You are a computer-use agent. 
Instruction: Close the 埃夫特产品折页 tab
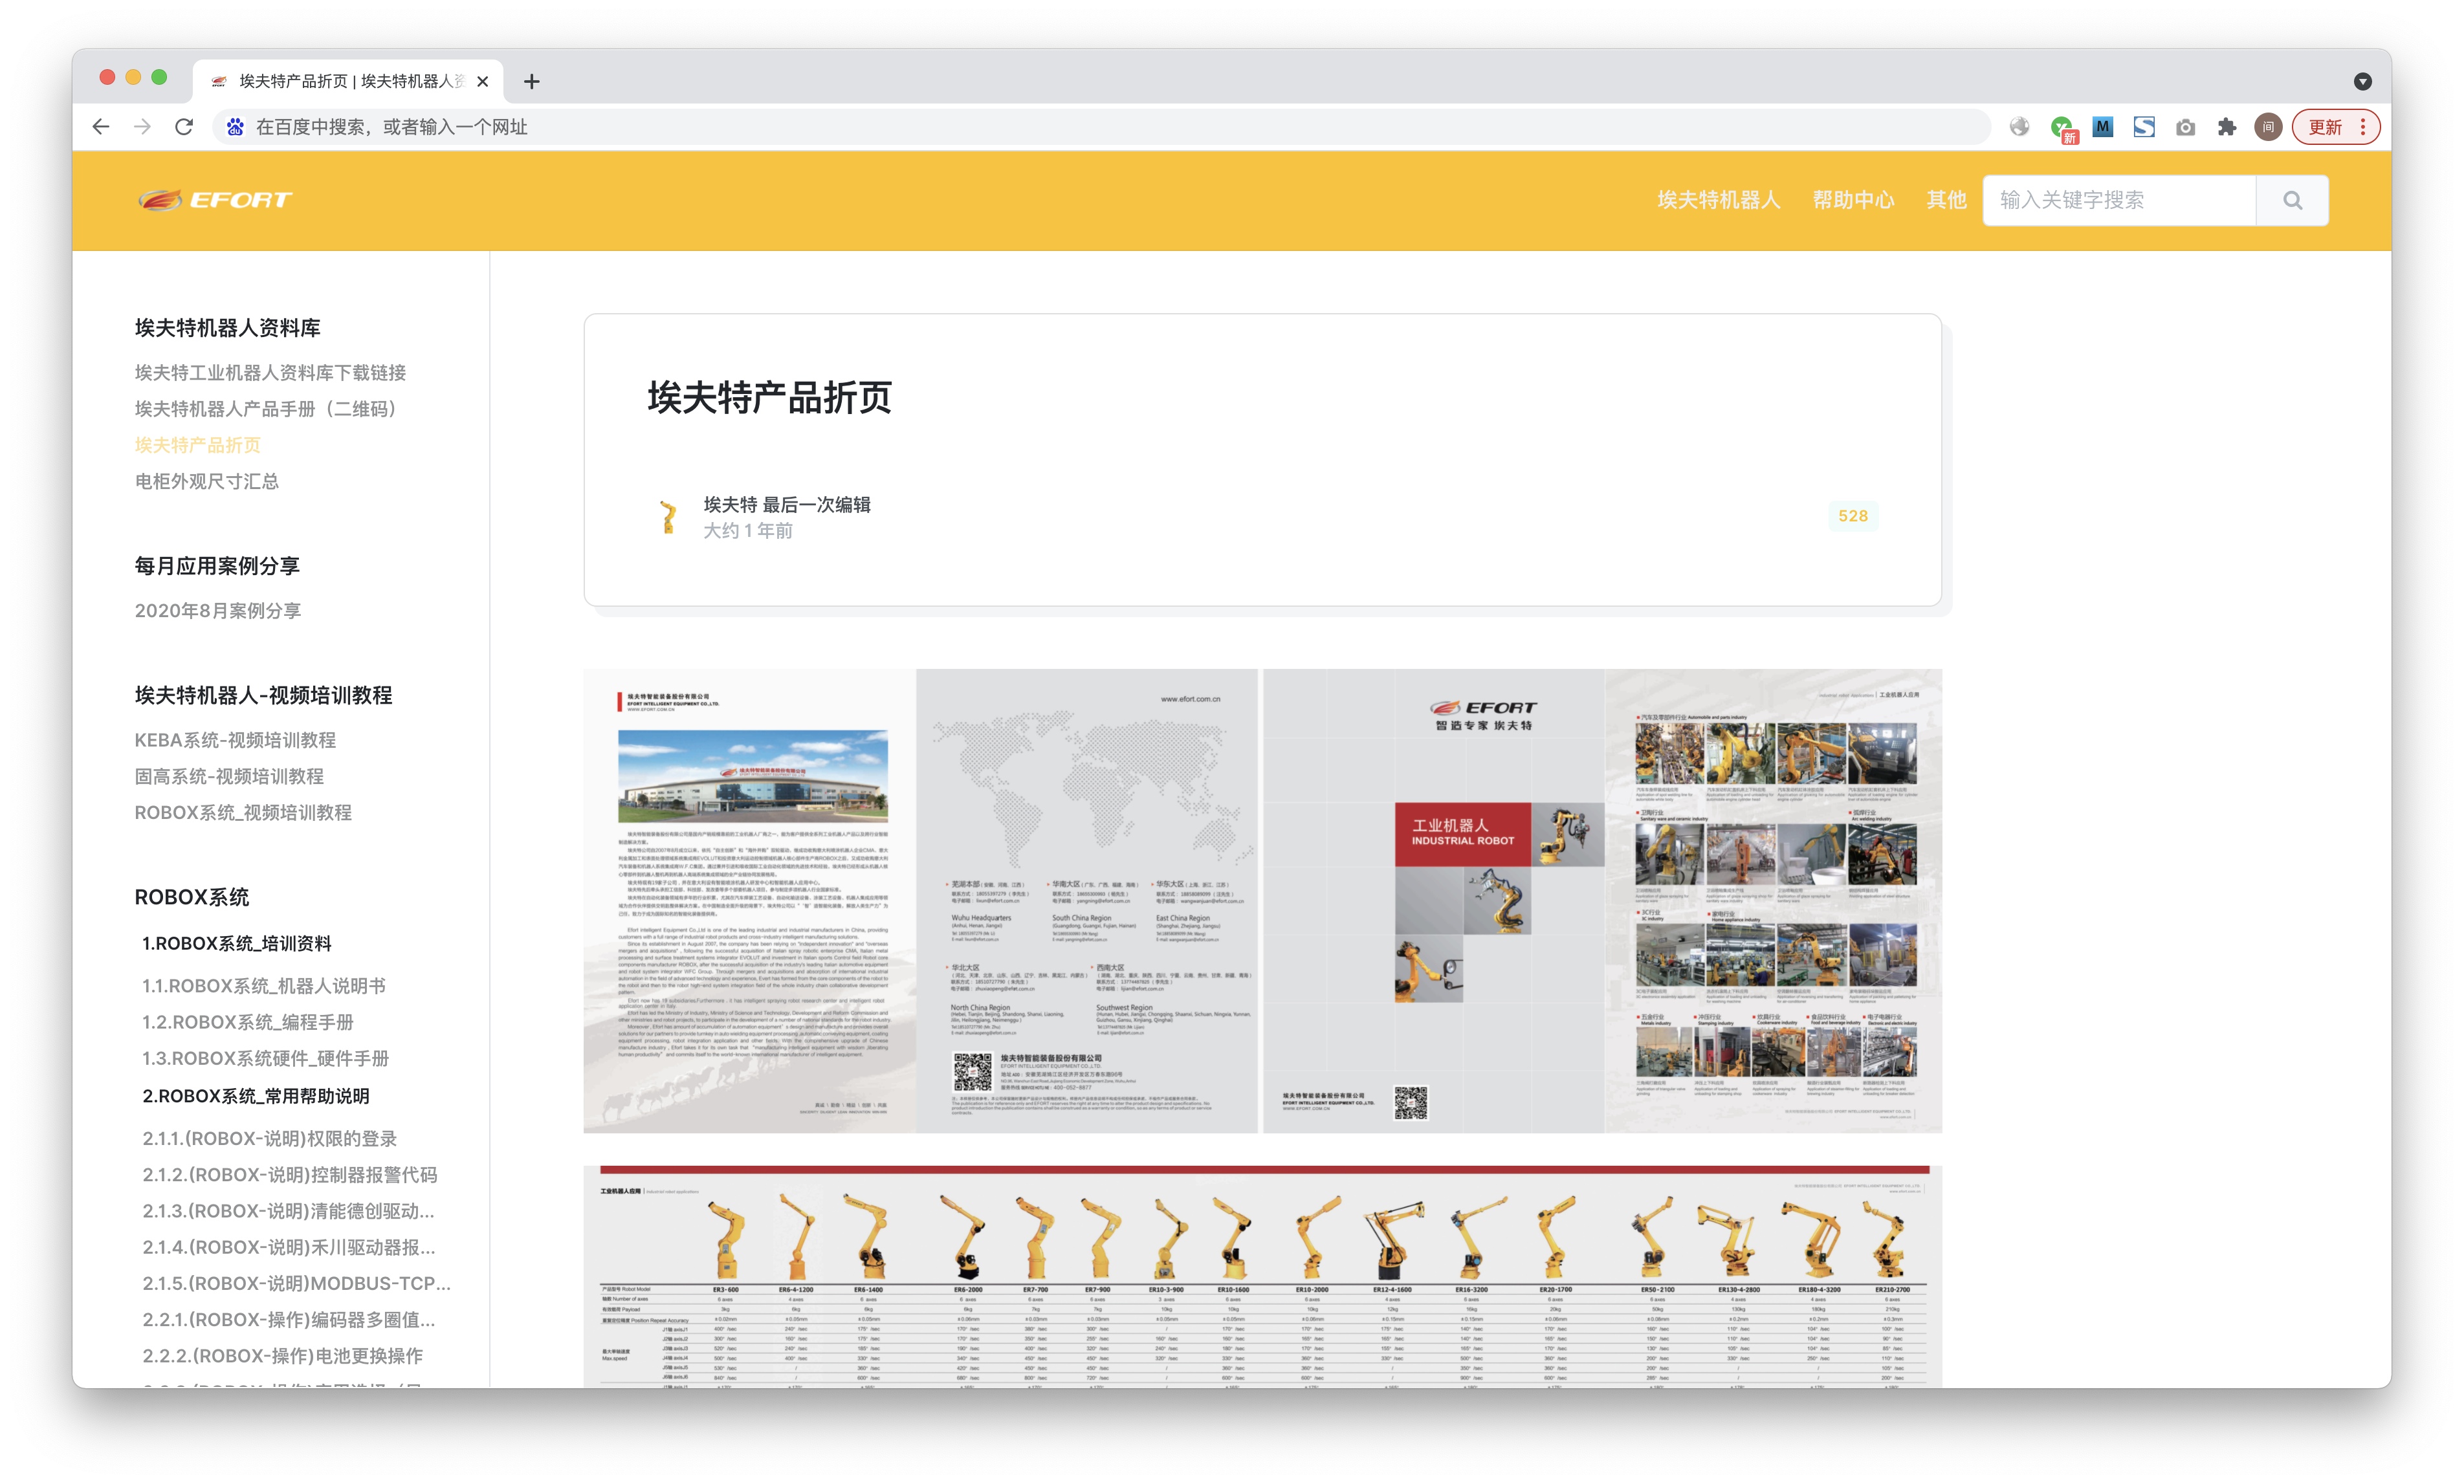483,82
